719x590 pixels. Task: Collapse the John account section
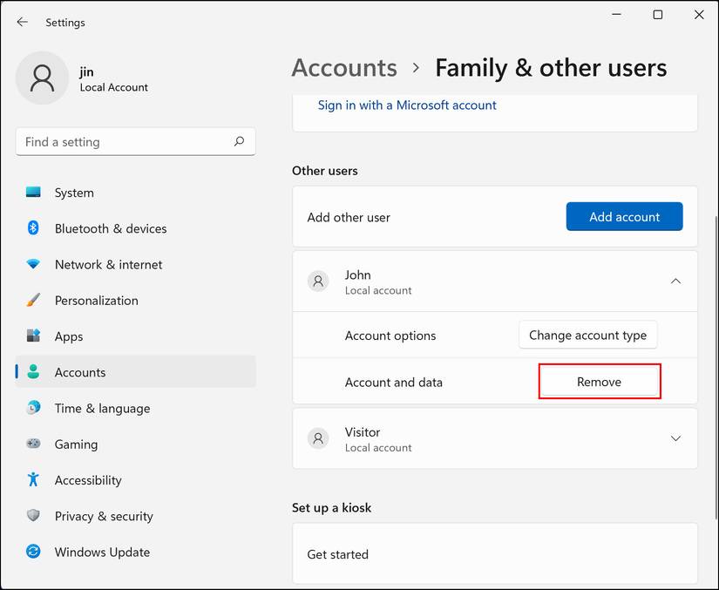pyautogui.click(x=675, y=281)
